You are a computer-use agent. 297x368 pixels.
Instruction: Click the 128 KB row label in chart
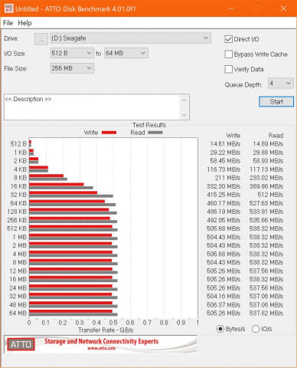[x=17, y=212]
